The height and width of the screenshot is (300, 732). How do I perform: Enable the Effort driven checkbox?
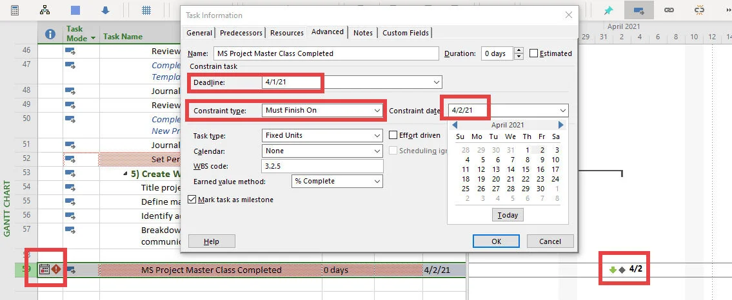pyautogui.click(x=393, y=136)
